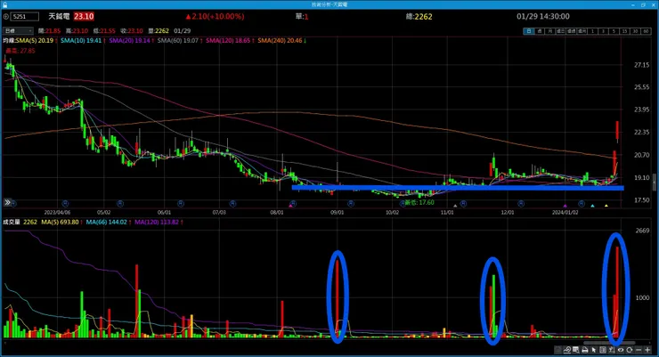Click the 成交量 volume indicator label
Viewport: 659px width, 357px height.
pyautogui.click(x=12, y=223)
